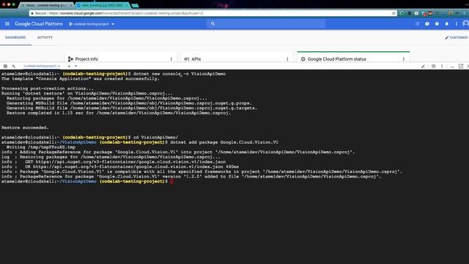Click the search magnifier icon
This screenshot has height=264, width=469.
coord(213,23)
